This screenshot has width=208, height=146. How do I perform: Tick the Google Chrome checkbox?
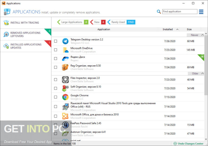[56, 97]
